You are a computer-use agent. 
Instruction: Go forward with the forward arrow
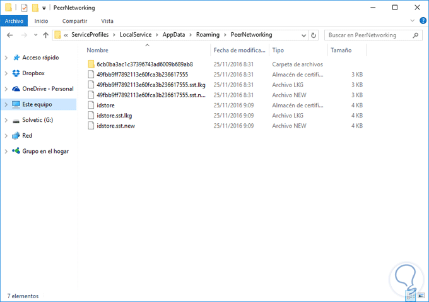(x=25, y=35)
